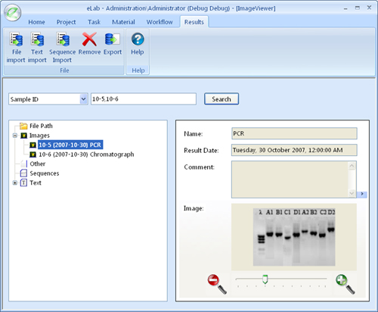Click the Name field containing PCR
Image resolution: width=378 pixels, height=312 pixels.
[294, 133]
